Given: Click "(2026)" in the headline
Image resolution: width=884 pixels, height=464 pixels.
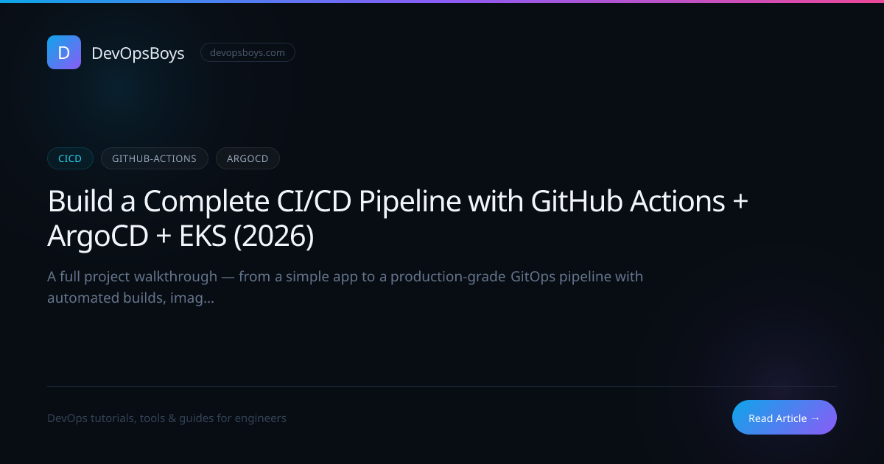Looking at the screenshot, I should point(280,236).
